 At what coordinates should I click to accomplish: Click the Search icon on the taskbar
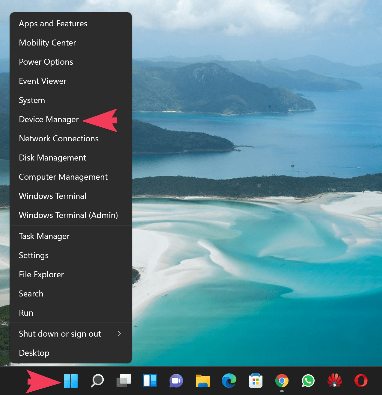coord(96,381)
